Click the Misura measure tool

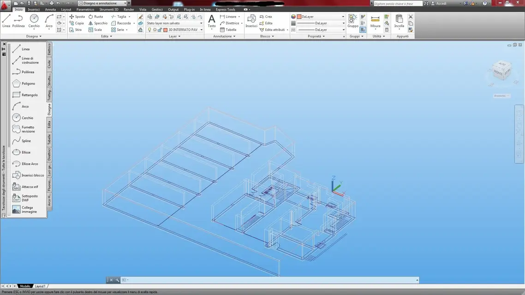pyautogui.click(x=376, y=21)
